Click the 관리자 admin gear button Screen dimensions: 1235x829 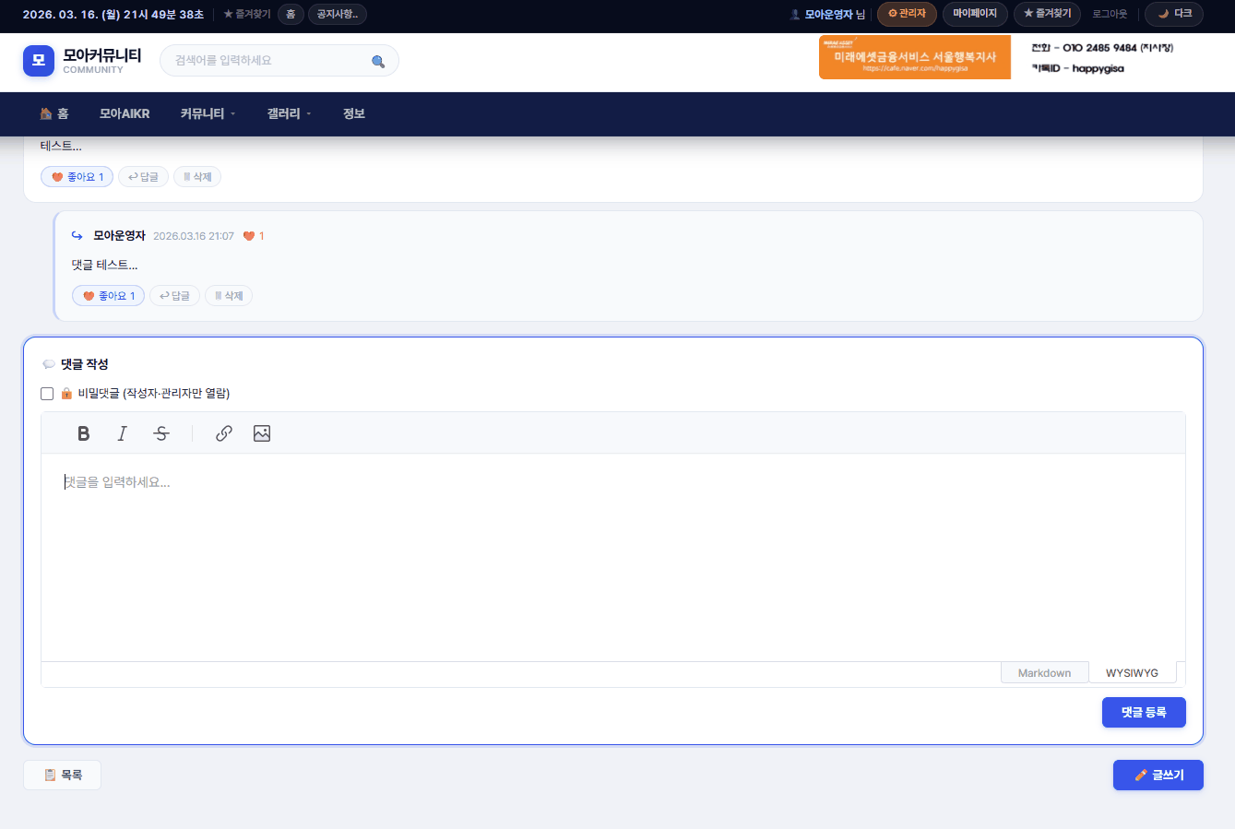click(907, 14)
